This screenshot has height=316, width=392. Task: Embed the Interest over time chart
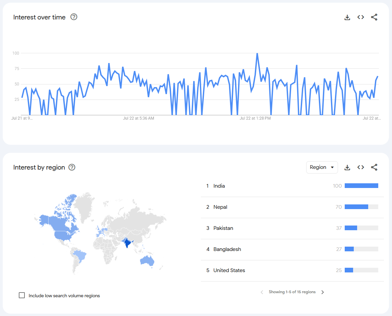pyautogui.click(x=360, y=17)
